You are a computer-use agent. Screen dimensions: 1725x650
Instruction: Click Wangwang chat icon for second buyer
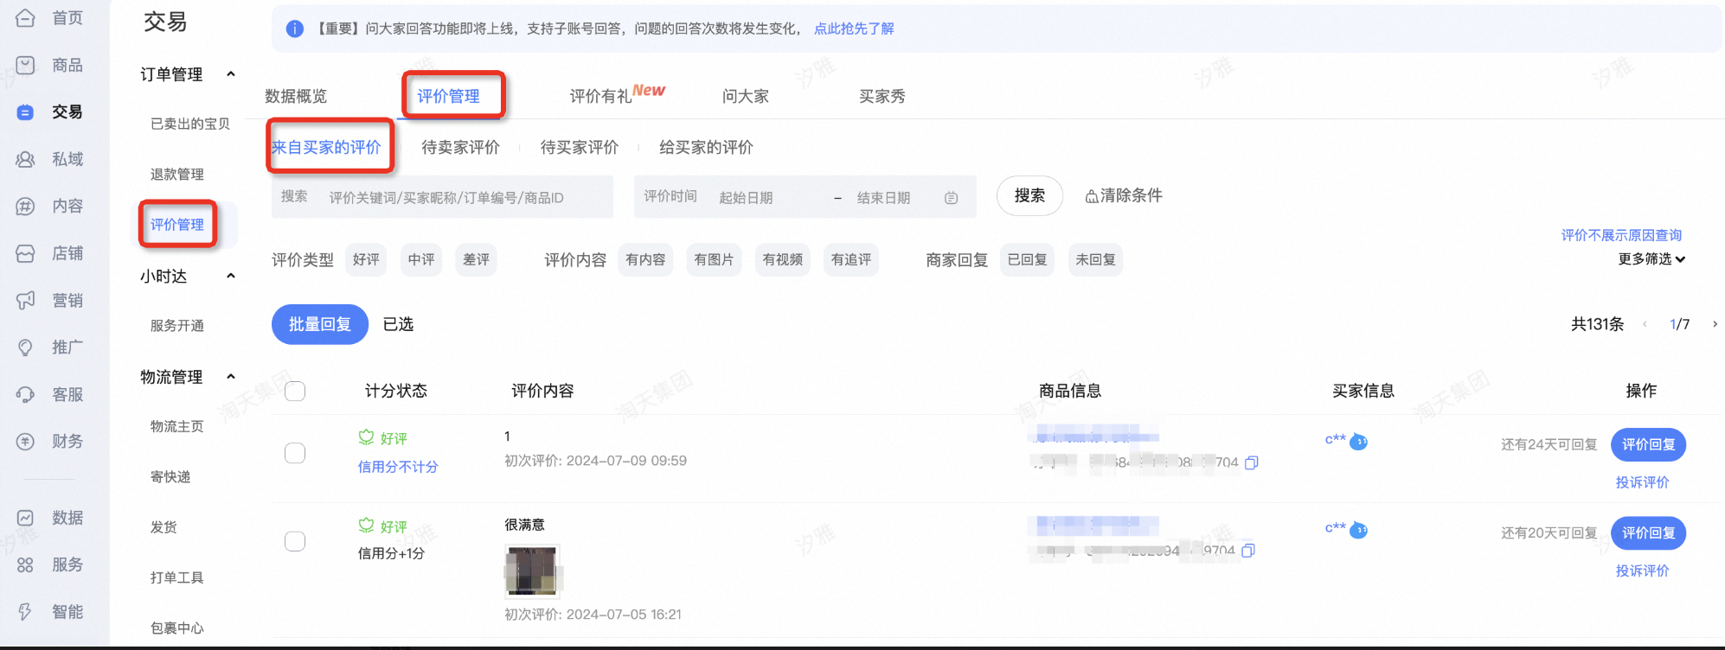pos(1359,530)
